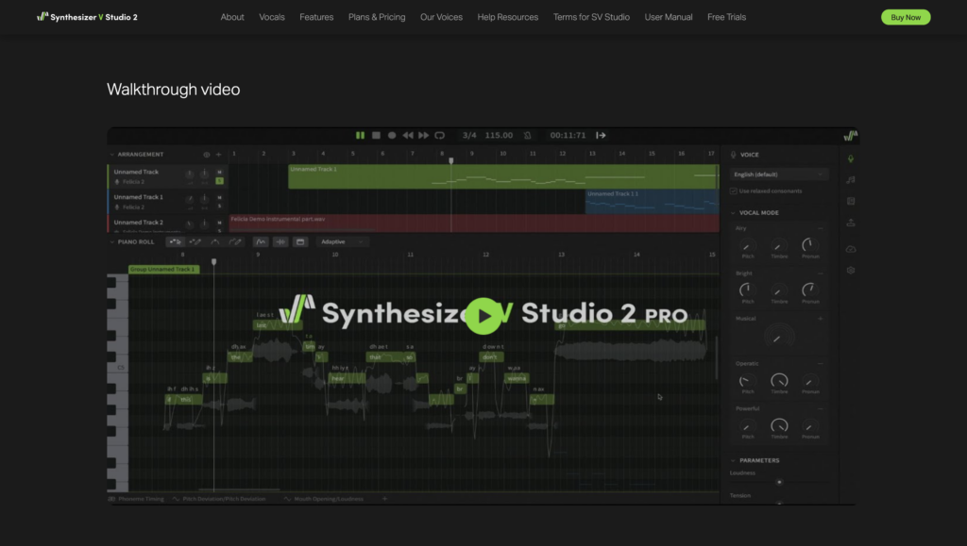Click the pause icon in transport bar
967x546 pixels.
pyautogui.click(x=360, y=136)
